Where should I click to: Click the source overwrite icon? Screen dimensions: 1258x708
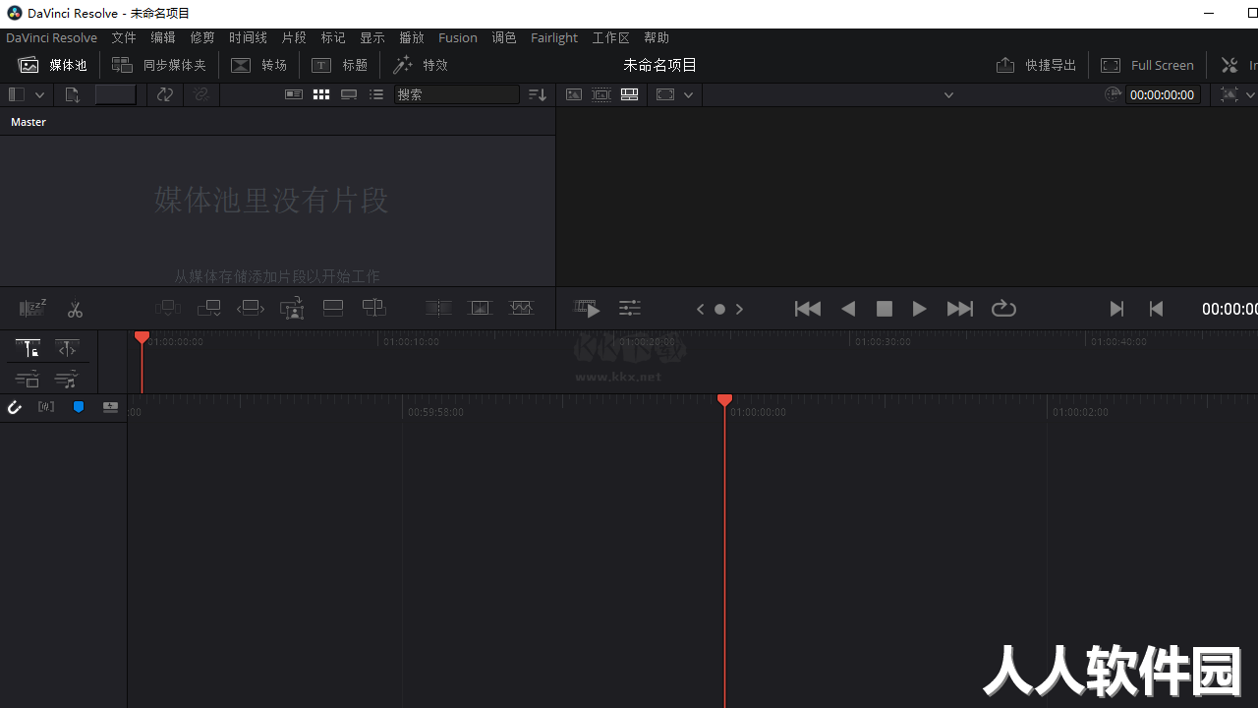coord(374,309)
